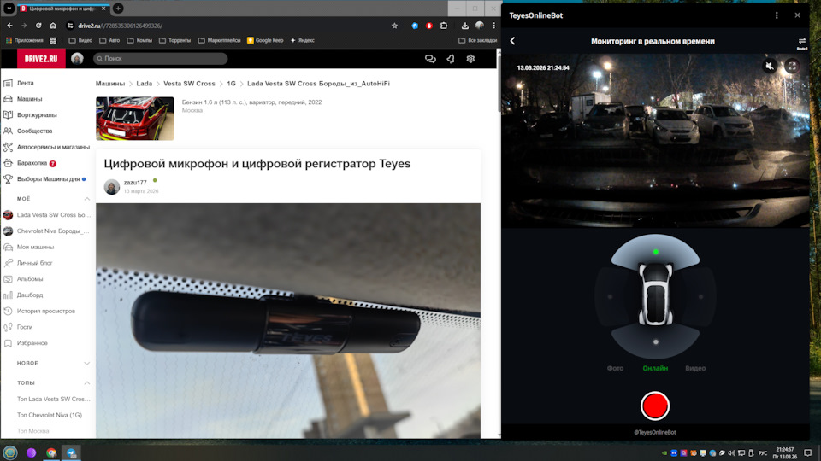The width and height of the screenshot is (821, 461).
Task: Open Топ Lada Vesta SW Cros...
Action: (x=53, y=399)
